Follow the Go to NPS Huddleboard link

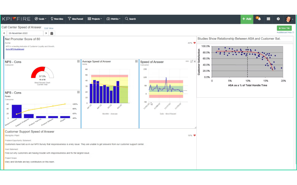tap(15, 49)
